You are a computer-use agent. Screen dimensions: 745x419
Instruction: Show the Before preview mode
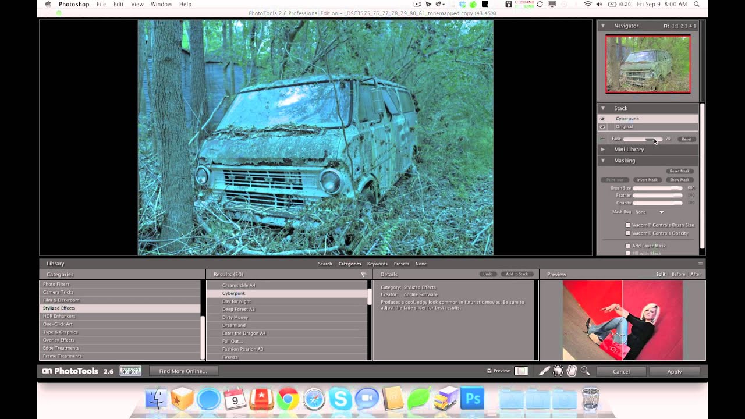click(x=678, y=274)
